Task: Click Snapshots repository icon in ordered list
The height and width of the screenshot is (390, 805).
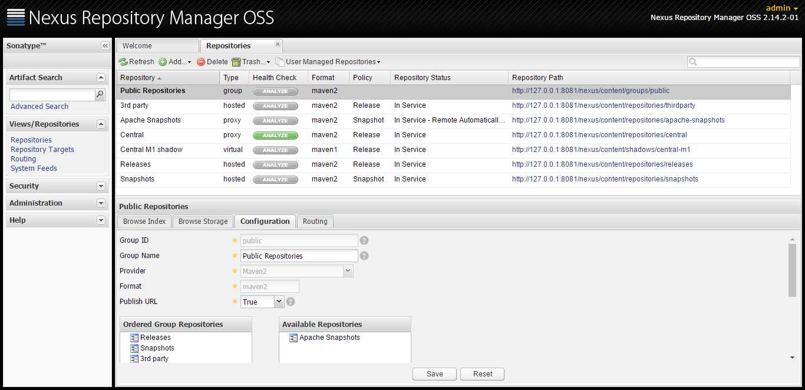Action: tap(134, 348)
